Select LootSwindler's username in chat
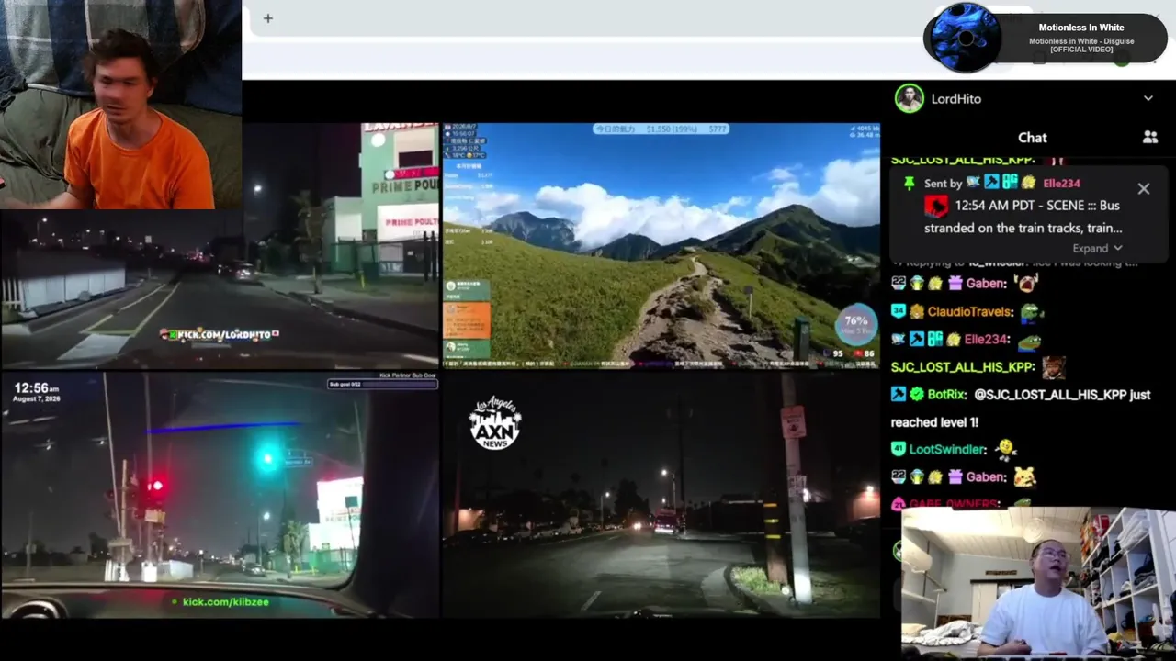This screenshot has height=661, width=1176. pyautogui.click(x=947, y=449)
